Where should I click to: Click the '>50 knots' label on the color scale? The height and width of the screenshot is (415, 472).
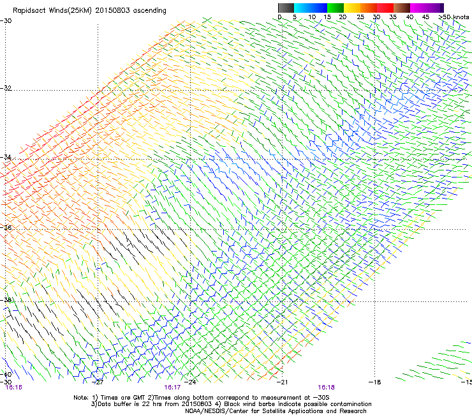pyautogui.click(x=454, y=17)
